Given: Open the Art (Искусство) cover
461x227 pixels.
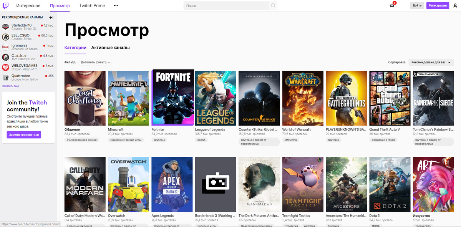Looking at the screenshot, I should 433,184.
